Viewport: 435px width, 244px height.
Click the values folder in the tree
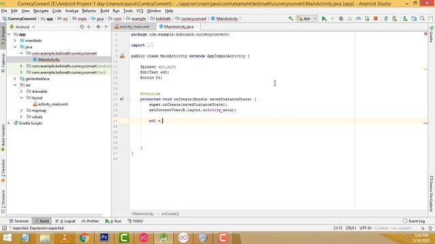pyautogui.click(x=37, y=117)
